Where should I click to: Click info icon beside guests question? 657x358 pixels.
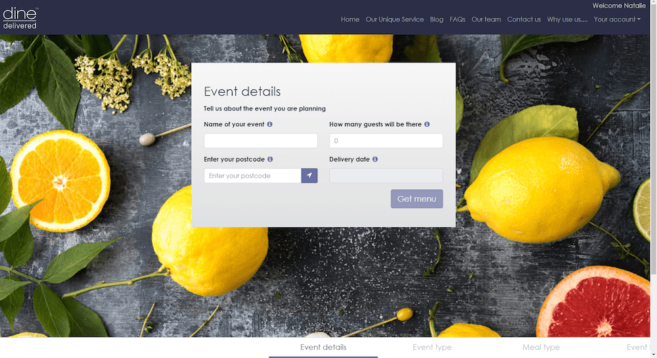(427, 124)
